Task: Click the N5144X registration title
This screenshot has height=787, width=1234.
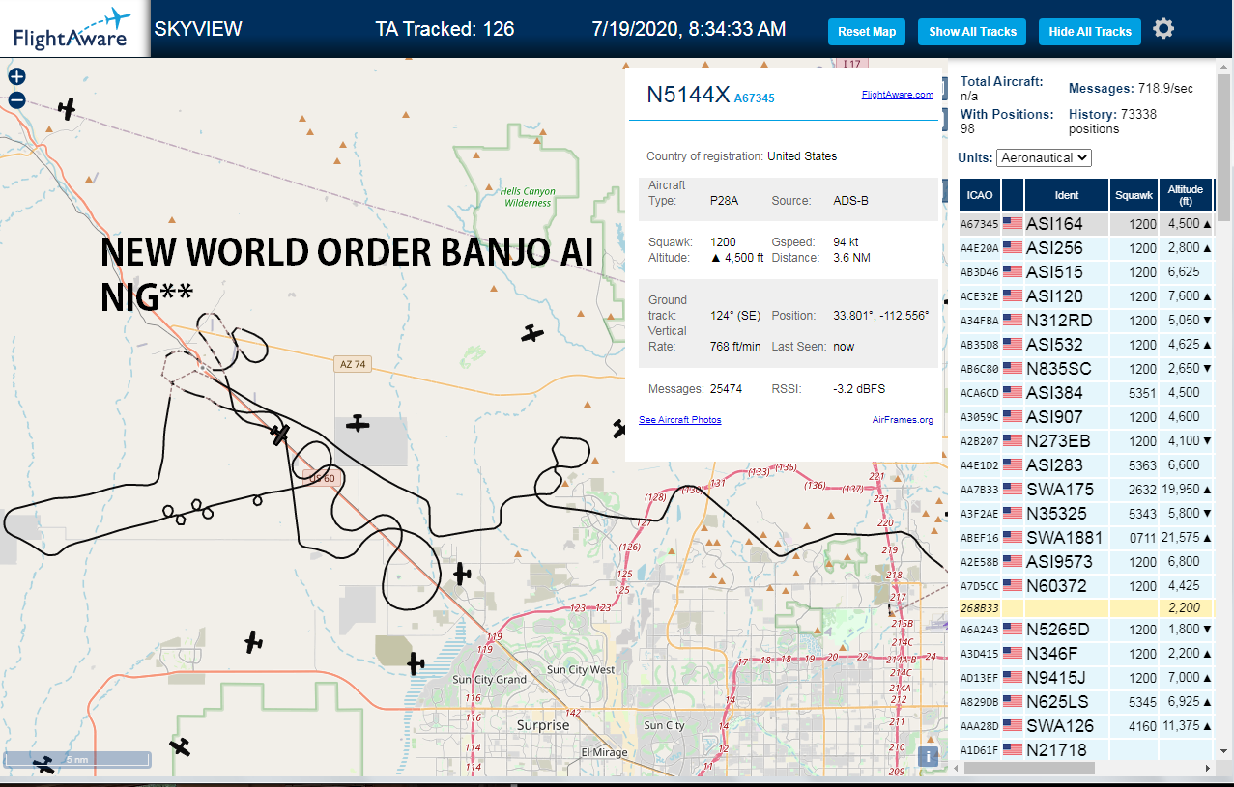Action: [x=688, y=94]
